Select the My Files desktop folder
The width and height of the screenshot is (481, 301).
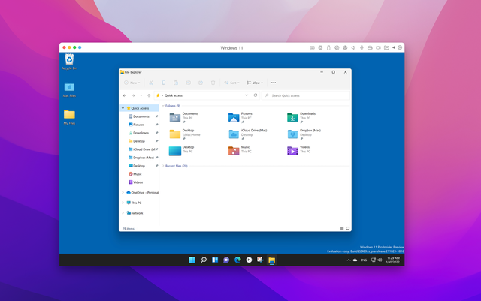pyautogui.click(x=69, y=117)
